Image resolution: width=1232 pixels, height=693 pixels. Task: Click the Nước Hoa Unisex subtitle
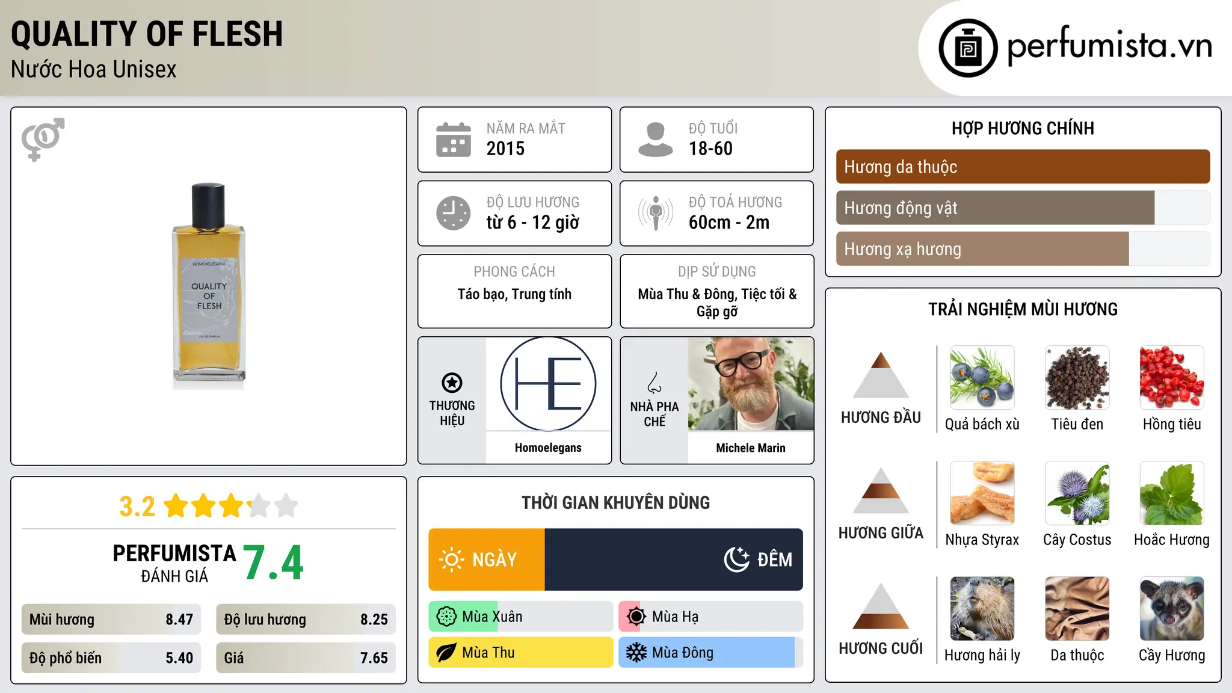point(94,69)
